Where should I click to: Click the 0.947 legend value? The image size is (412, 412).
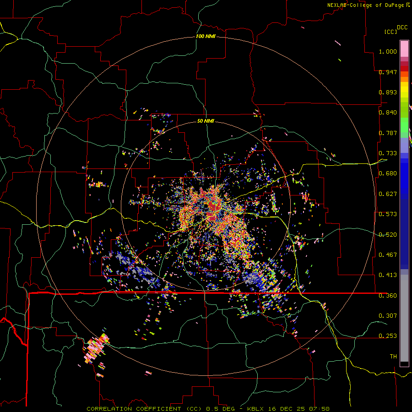point(388,72)
